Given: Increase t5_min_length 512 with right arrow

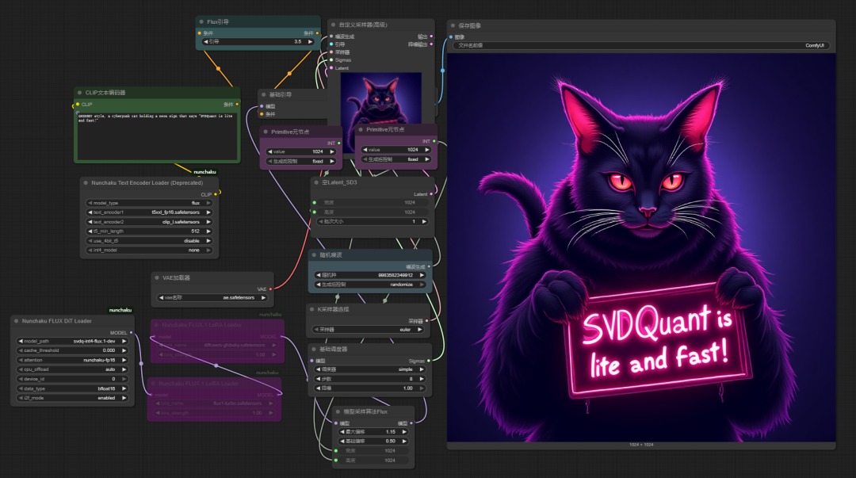Looking at the screenshot, I should pos(208,231).
